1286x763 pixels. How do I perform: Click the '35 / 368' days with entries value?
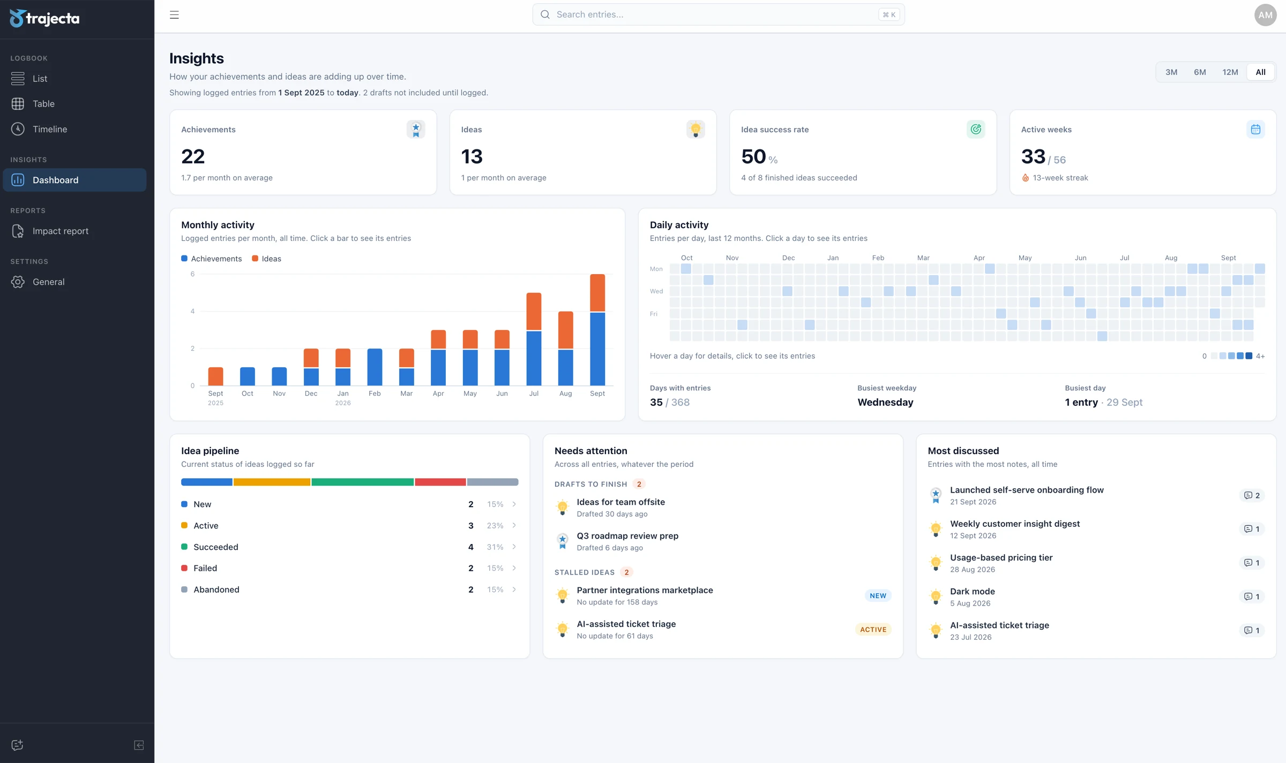click(669, 402)
